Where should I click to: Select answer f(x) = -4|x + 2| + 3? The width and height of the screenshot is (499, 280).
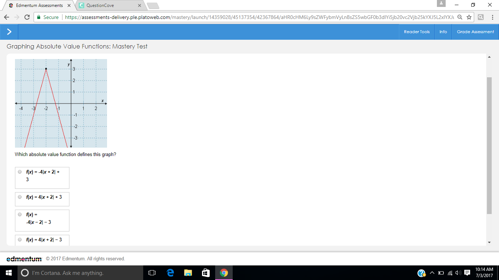(20, 172)
